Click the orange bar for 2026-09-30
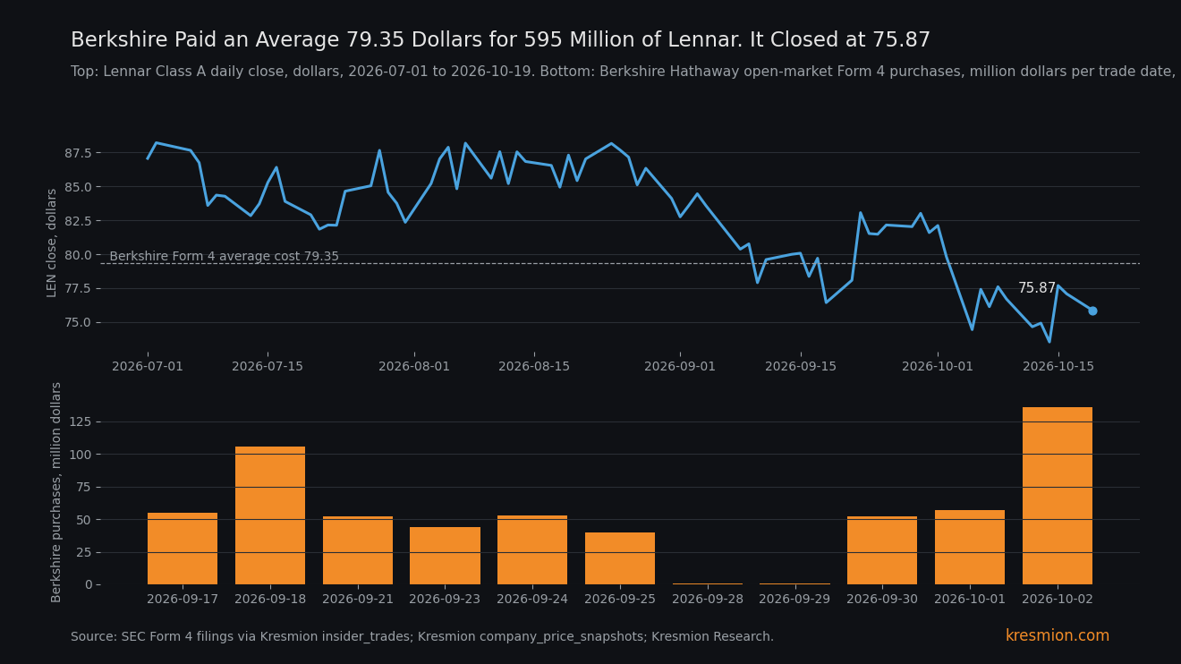The image size is (1181, 664). (882, 550)
